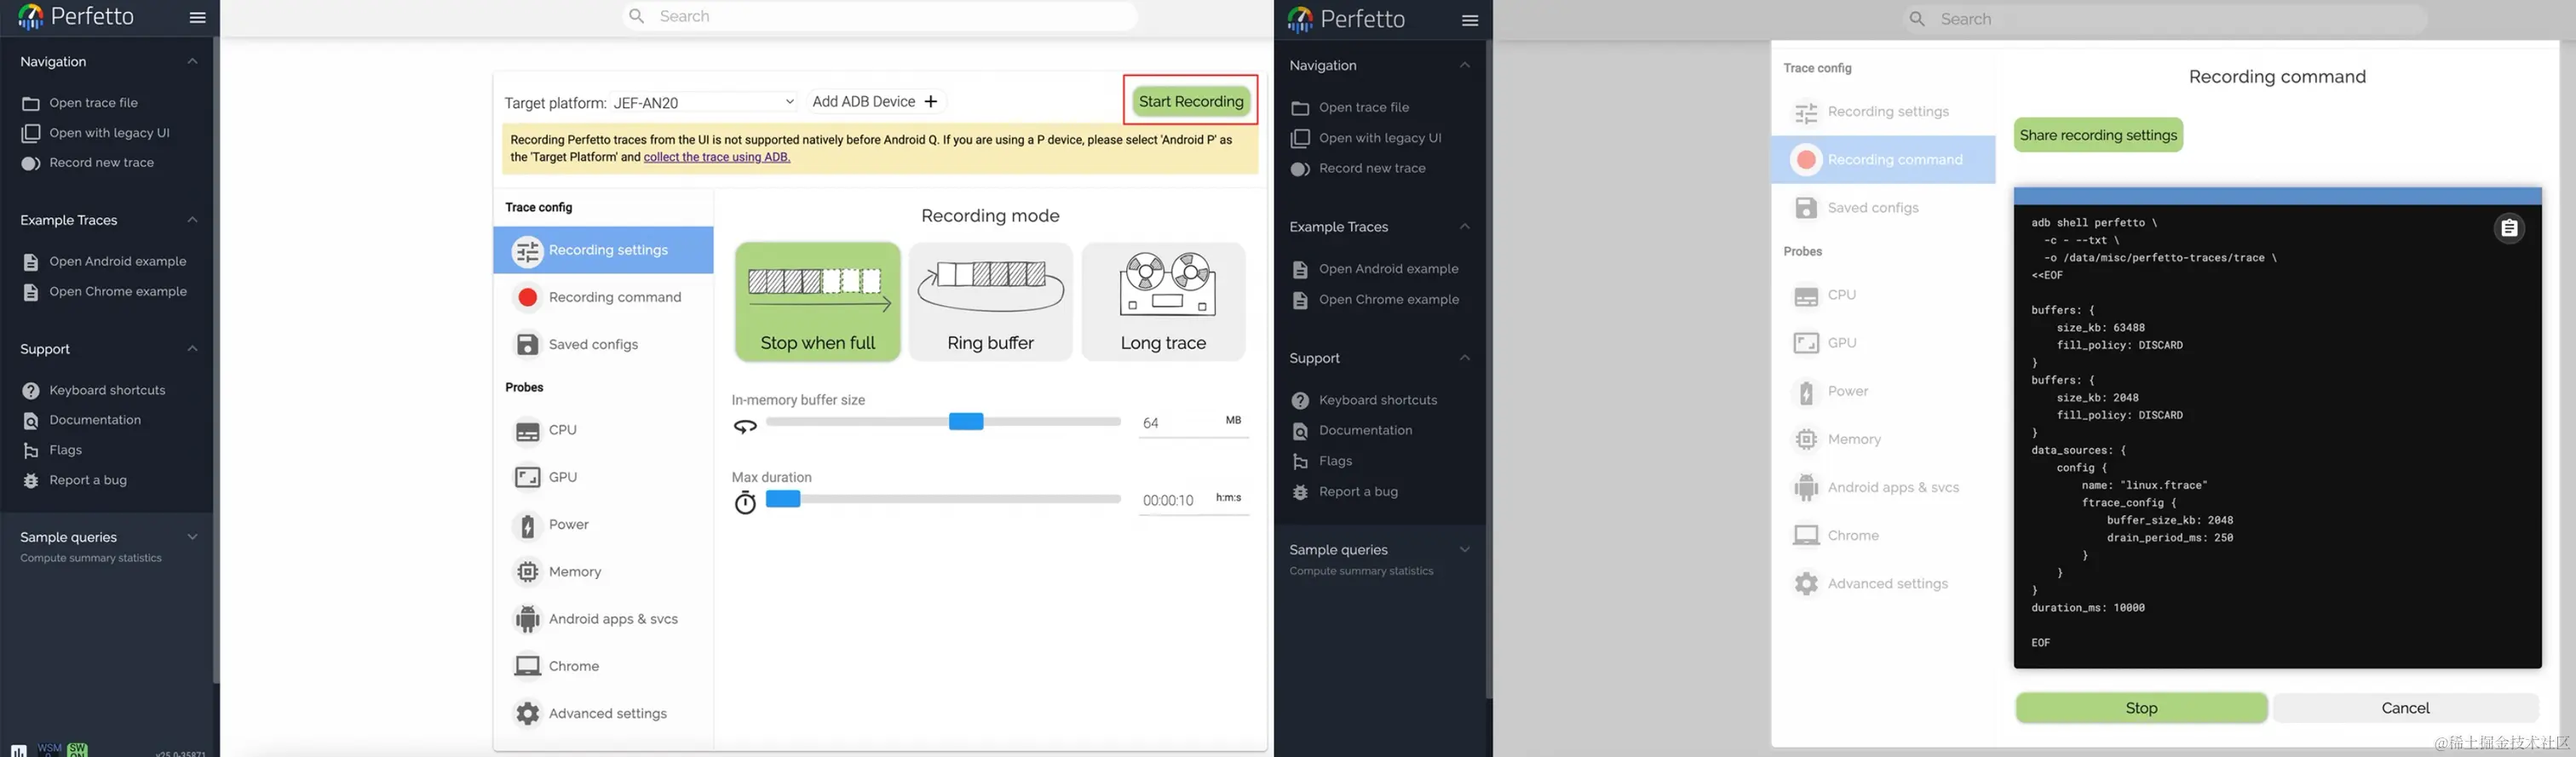Click the CPU probe icon in left window
Screen dimensions: 2576x757
[527, 431]
